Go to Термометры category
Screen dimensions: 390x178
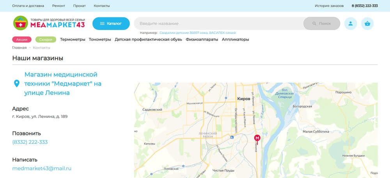(x=73, y=39)
